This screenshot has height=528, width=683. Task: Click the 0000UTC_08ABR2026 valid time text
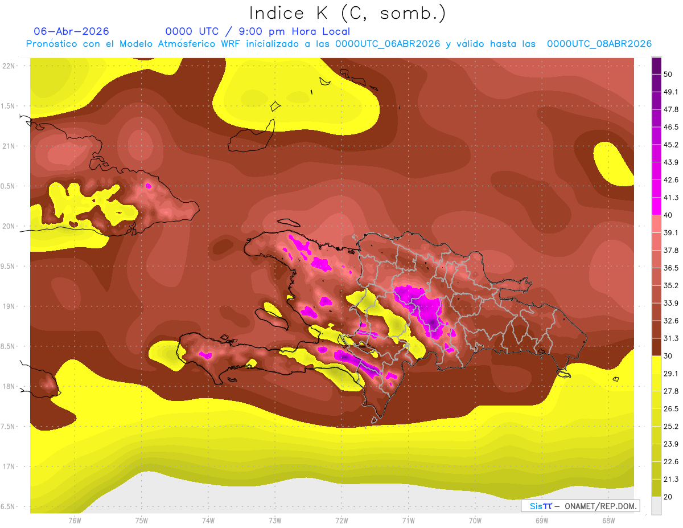599,44
